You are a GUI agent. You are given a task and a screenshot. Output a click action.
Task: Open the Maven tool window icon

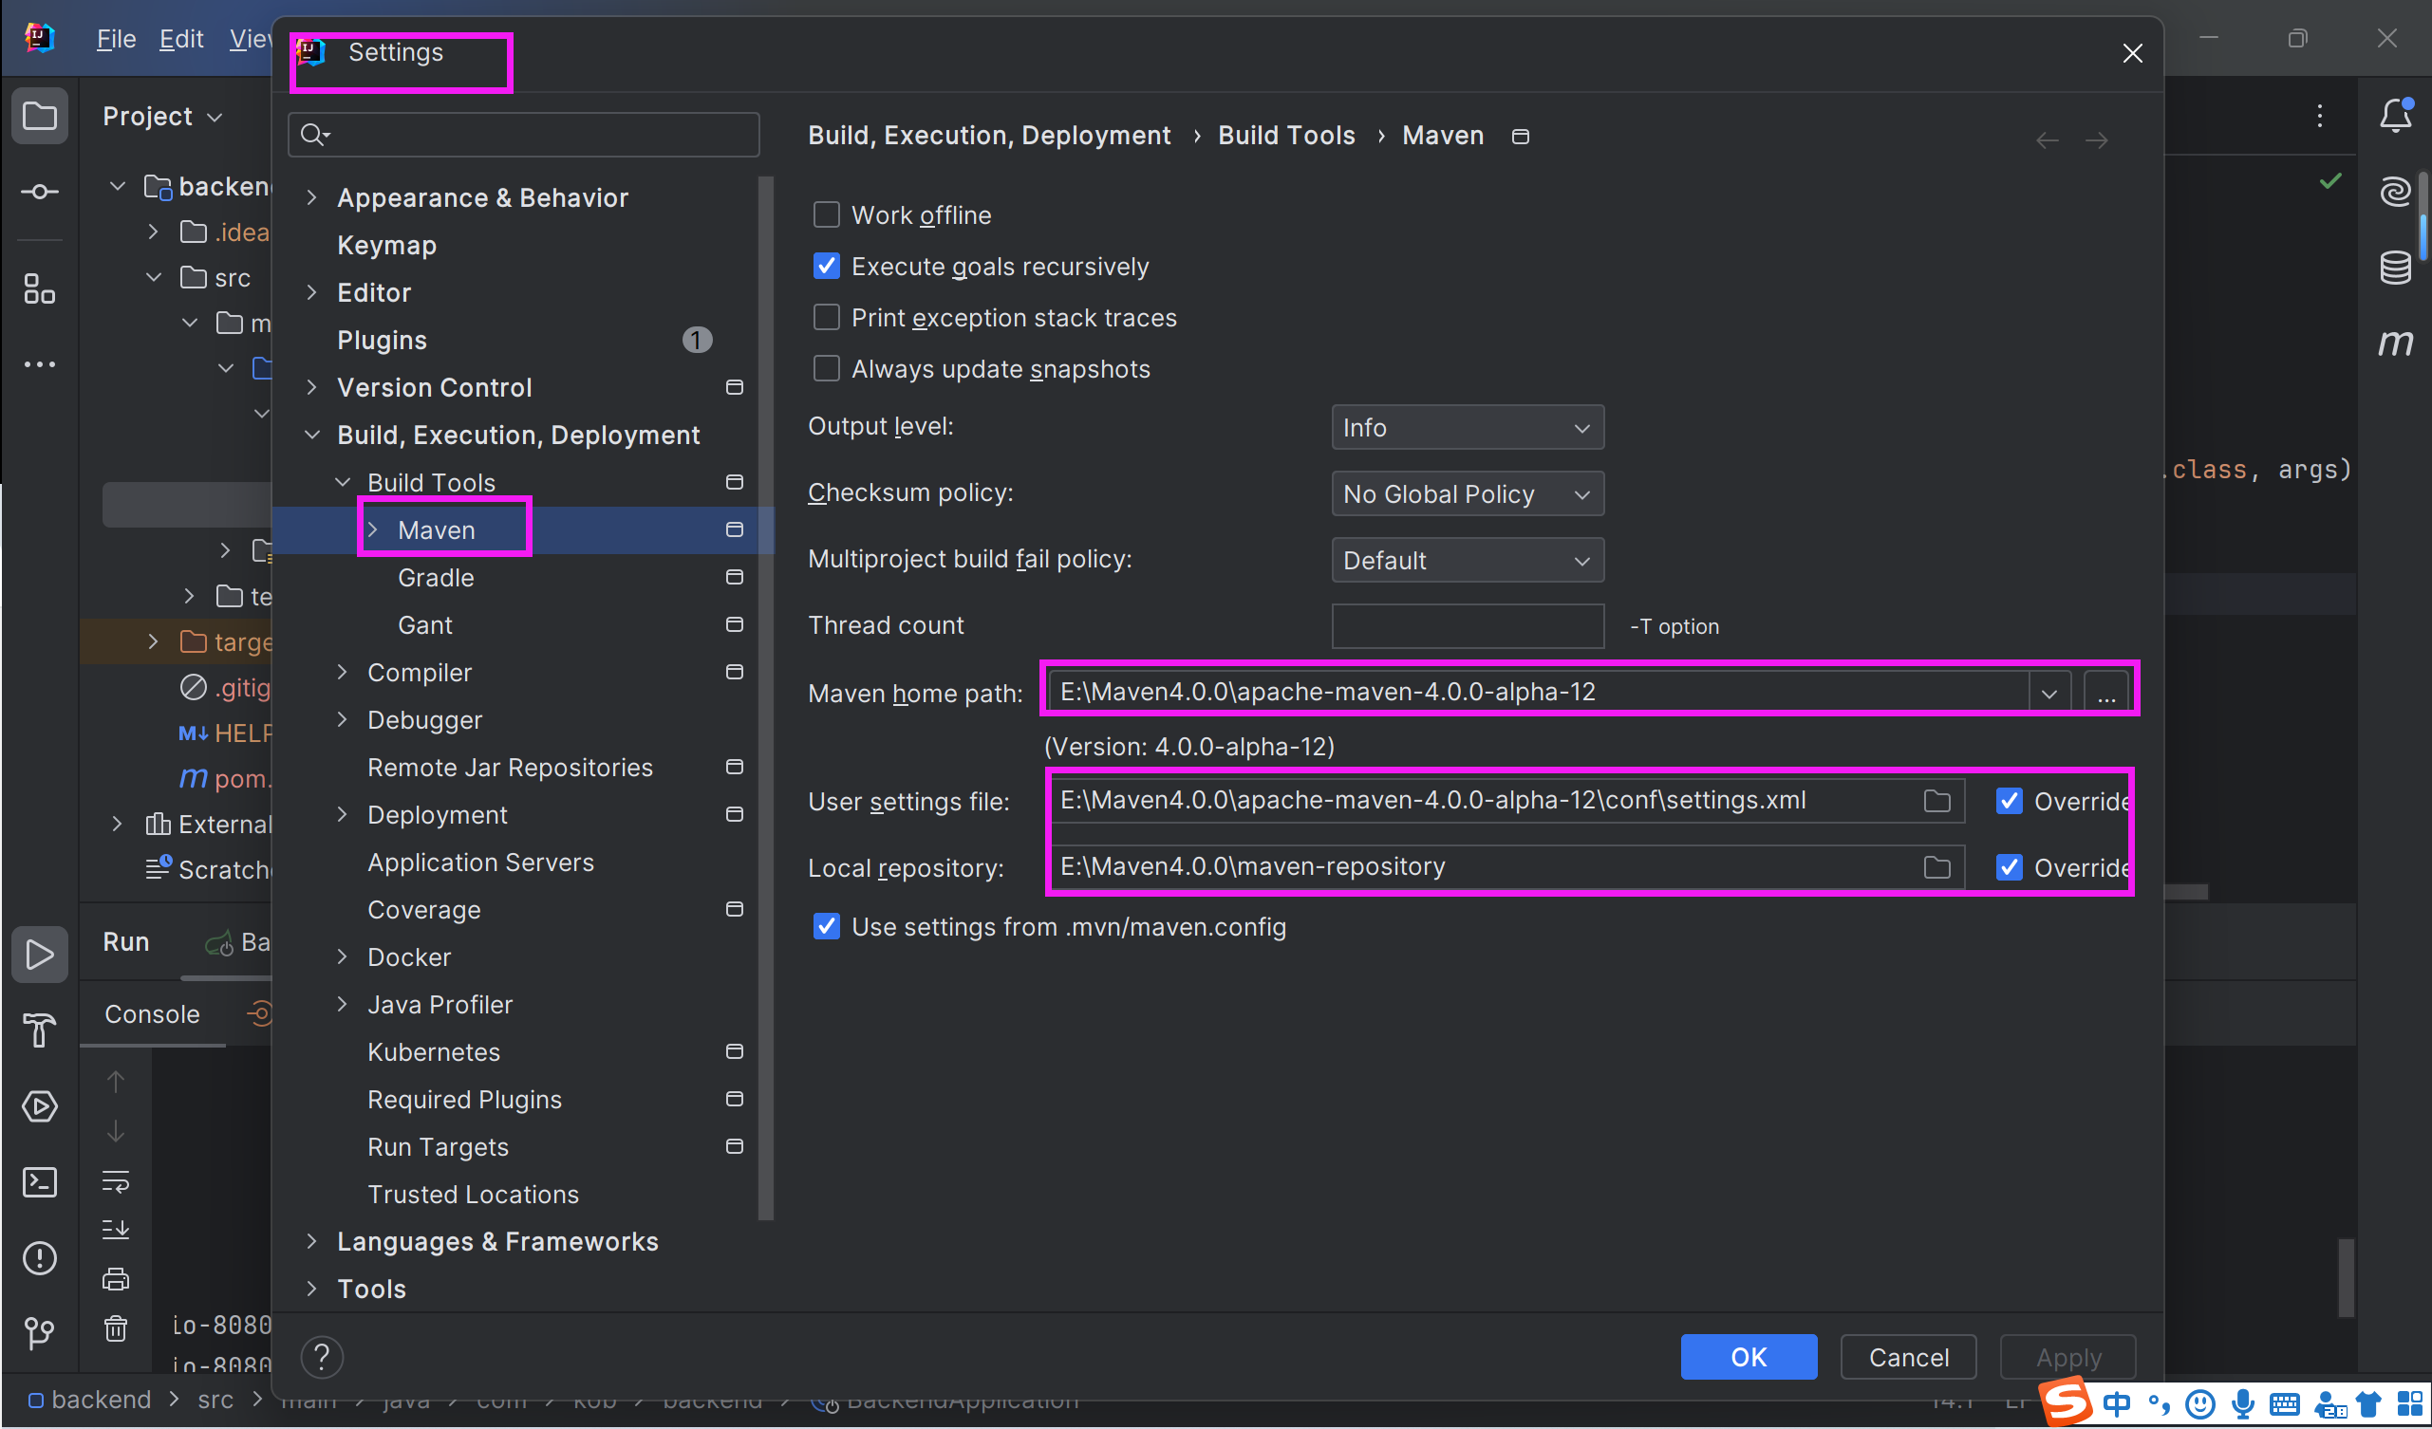[2396, 343]
